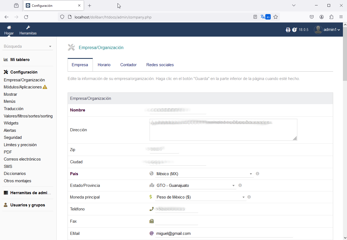Click info icon beside Moneda principal

(x=249, y=197)
